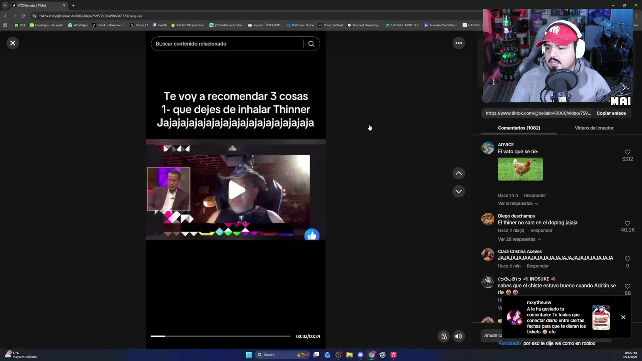Open Discord from the taskbar
The width and height of the screenshot is (642, 361).
(x=360, y=355)
